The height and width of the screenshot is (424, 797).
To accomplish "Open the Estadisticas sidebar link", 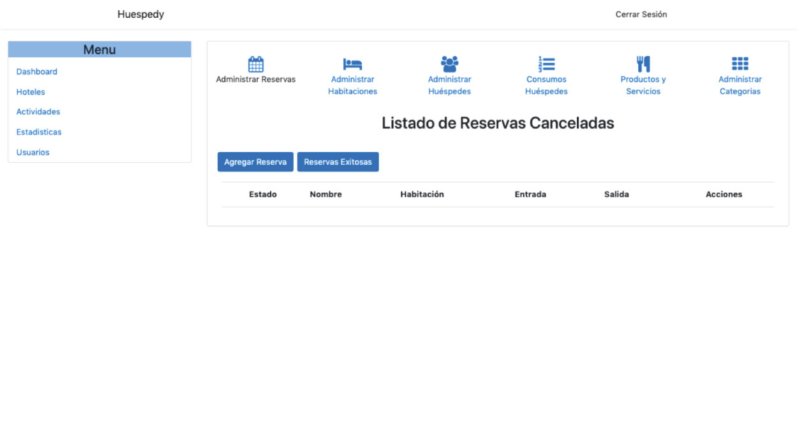I will [x=39, y=132].
